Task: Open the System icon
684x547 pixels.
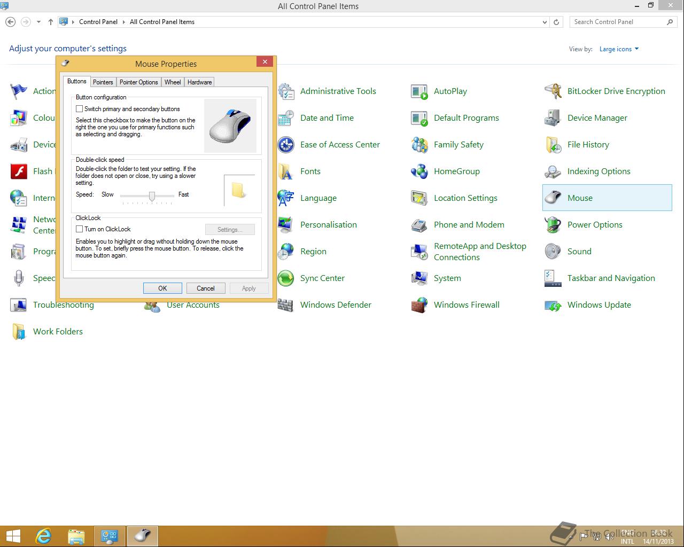Action: tap(419, 278)
